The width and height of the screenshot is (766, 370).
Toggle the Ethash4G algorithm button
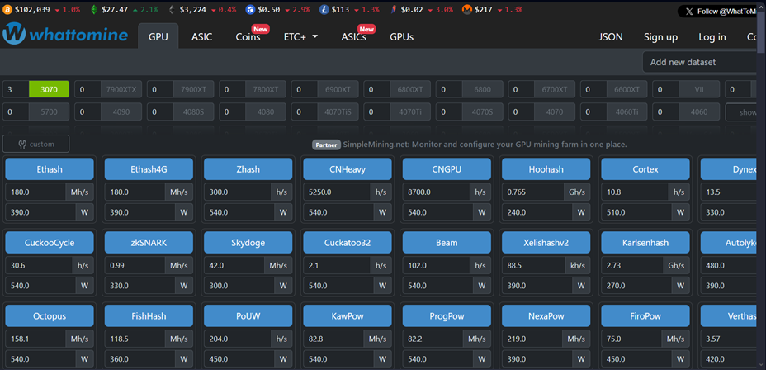pyautogui.click(x=149, y=169)
